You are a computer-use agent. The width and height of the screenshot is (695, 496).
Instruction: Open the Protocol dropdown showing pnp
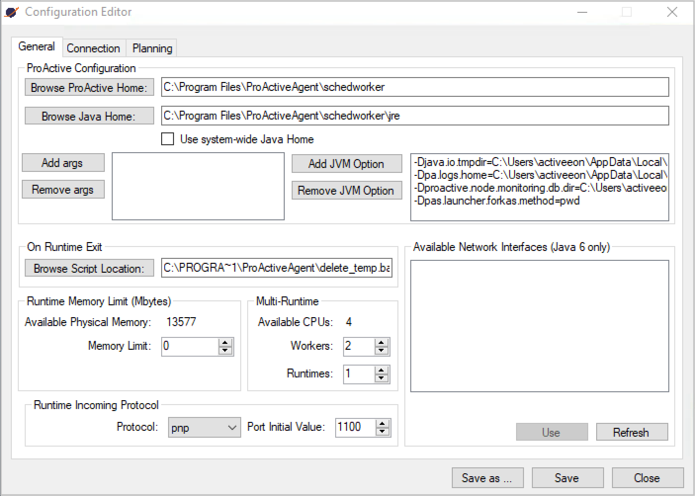205,428
